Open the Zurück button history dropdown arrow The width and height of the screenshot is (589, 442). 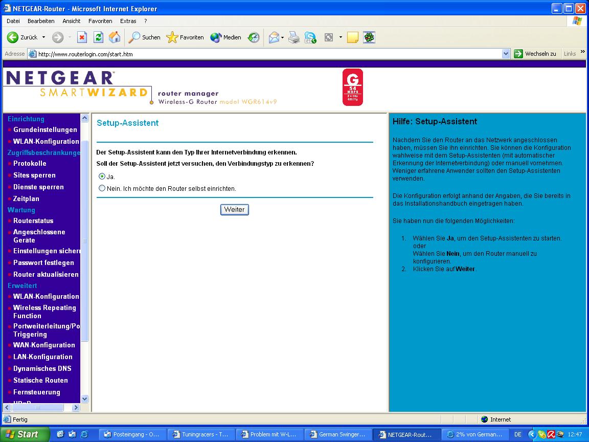click(x=43, y=37)
